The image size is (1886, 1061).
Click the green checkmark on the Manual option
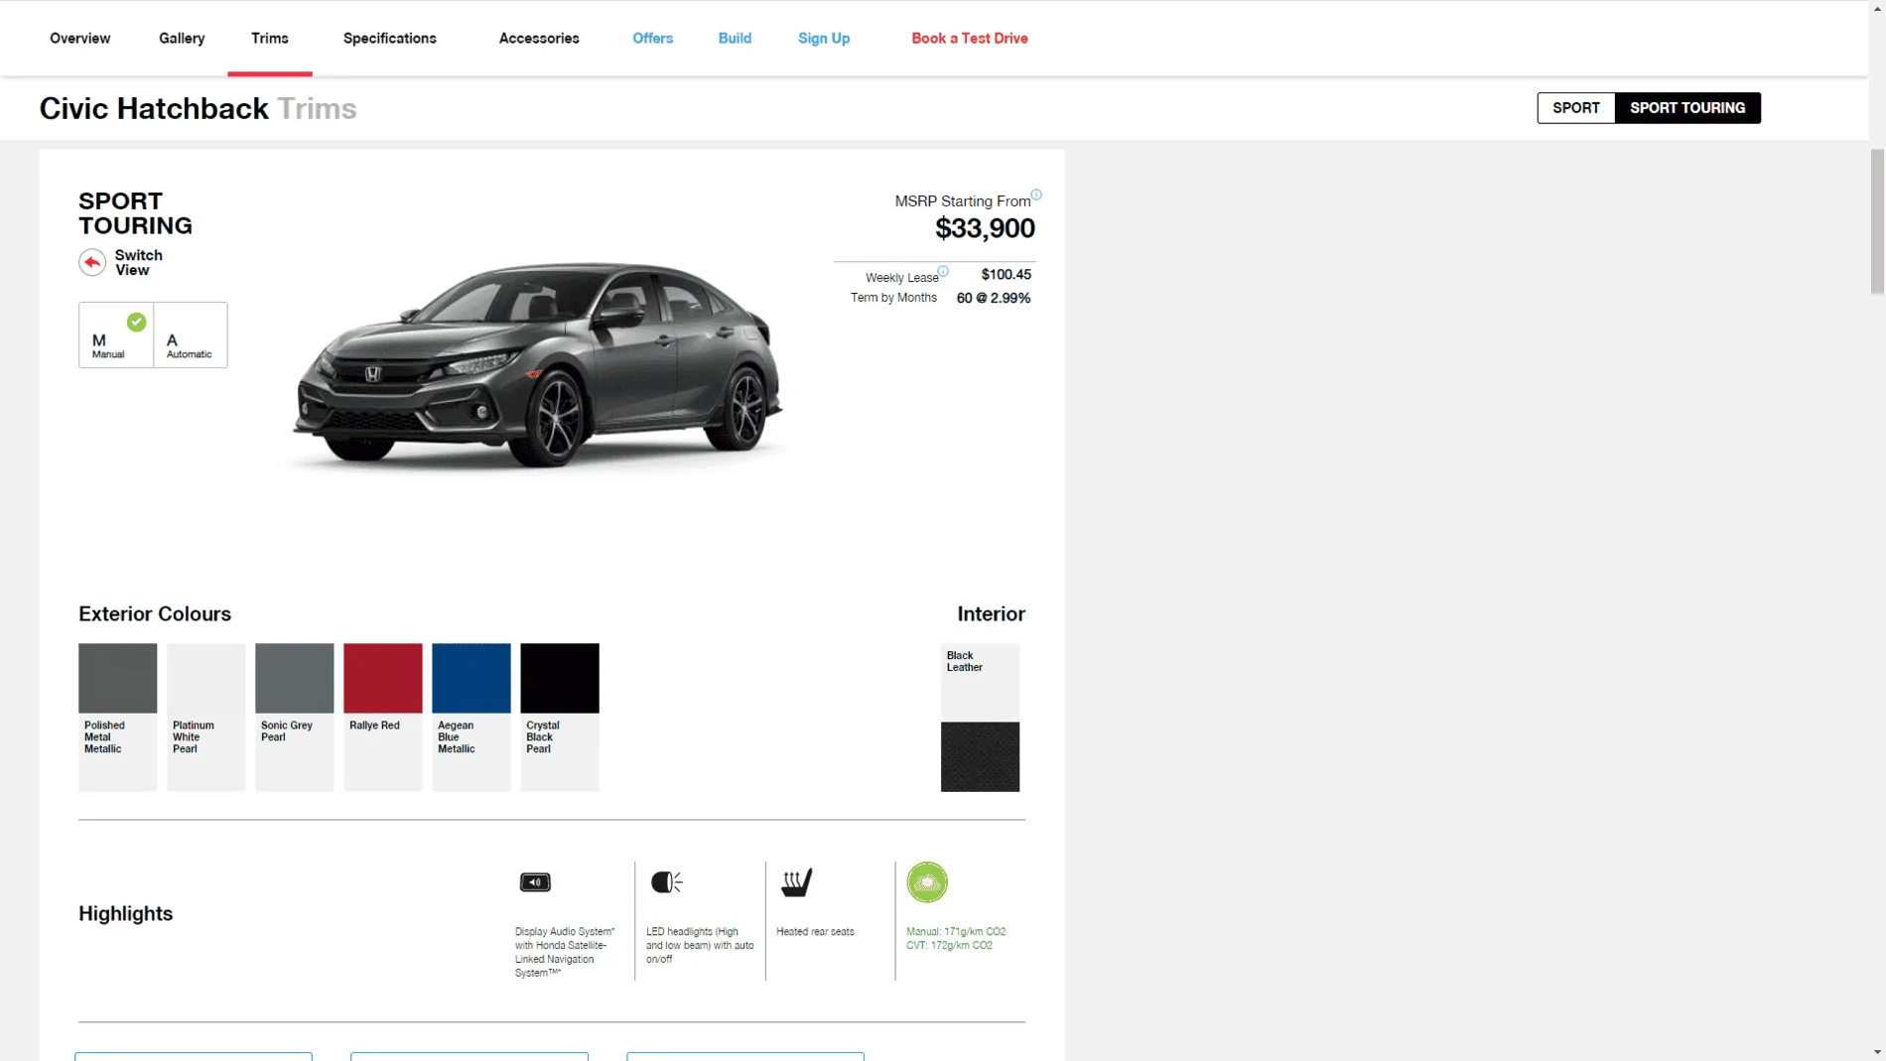137,323
